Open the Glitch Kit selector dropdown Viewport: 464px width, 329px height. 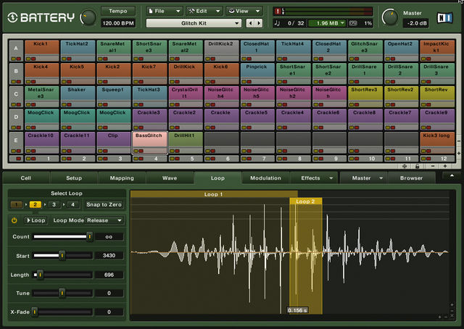194,23
